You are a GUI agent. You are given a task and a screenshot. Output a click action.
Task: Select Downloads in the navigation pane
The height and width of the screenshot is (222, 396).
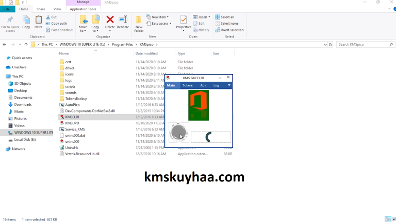[x=23, y=104]
